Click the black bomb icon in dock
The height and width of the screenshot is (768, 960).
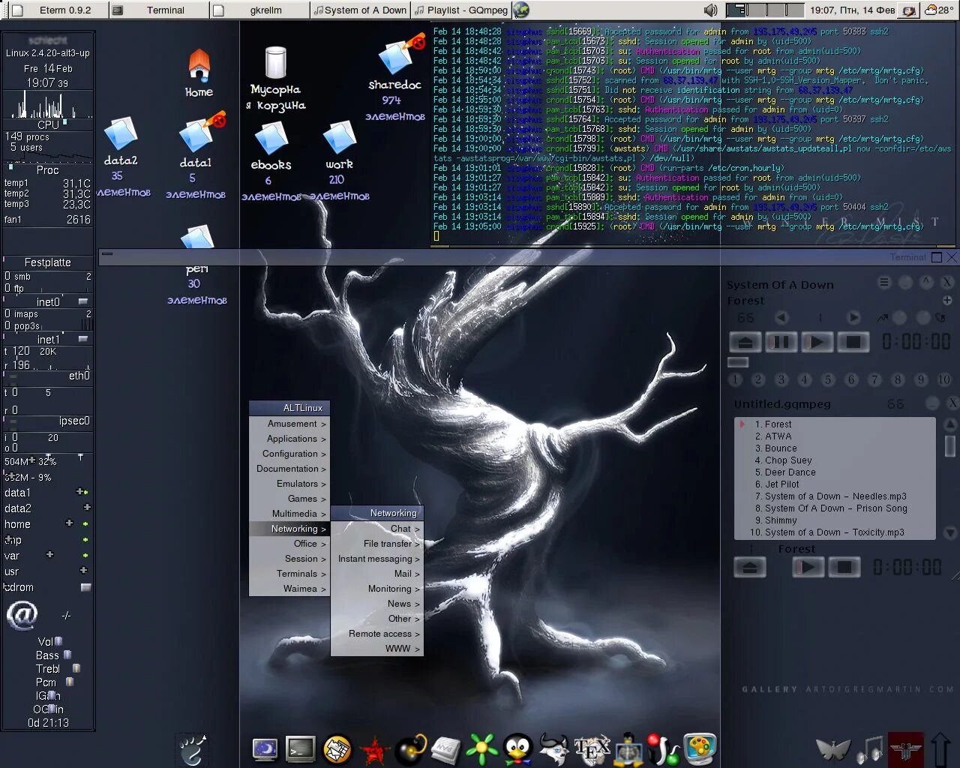click(410, 749)
